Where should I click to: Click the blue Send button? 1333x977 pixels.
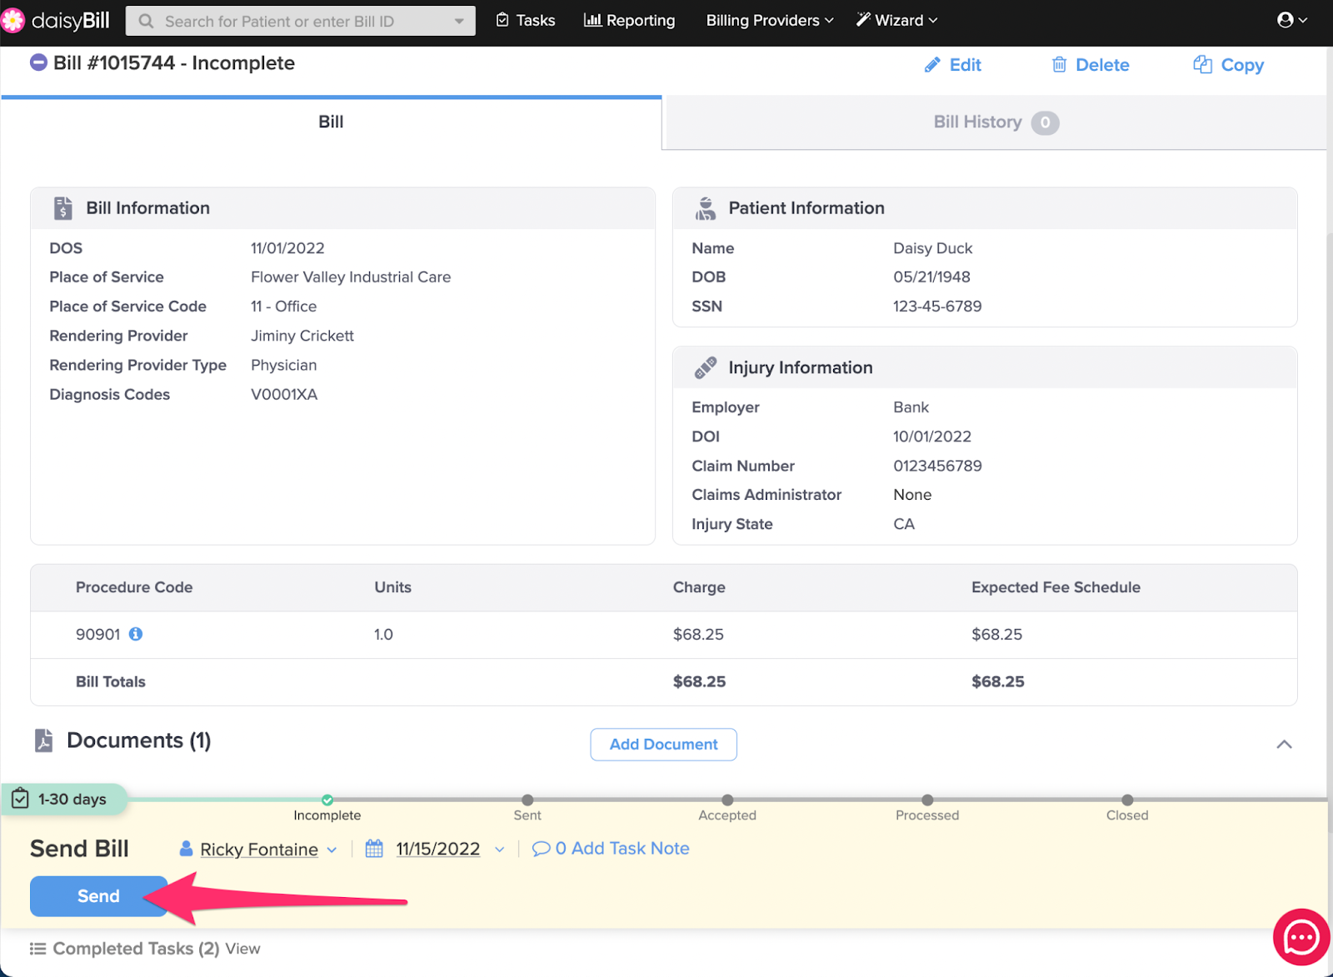click(x=98, y=896)
